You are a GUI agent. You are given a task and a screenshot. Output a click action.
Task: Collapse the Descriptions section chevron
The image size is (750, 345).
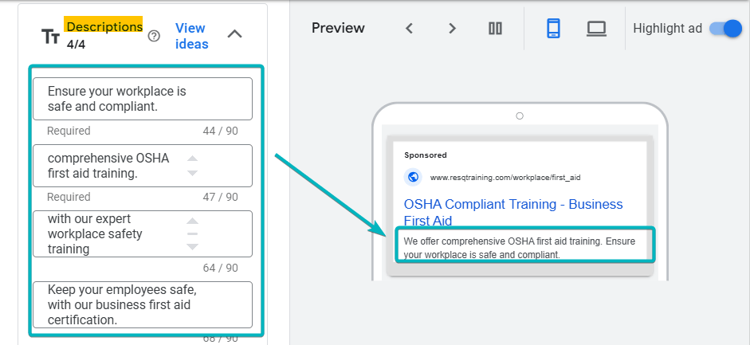234,34
